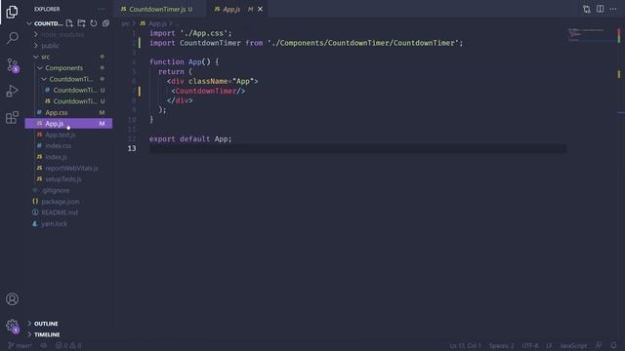Click 'CountdownTimer' in the import statement
Screen dimensions: 625x351
[210, 43]
